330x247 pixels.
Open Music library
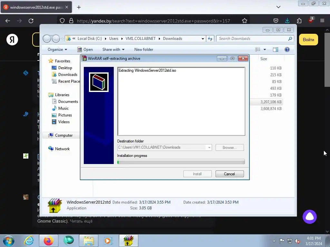tap(63, 108)
